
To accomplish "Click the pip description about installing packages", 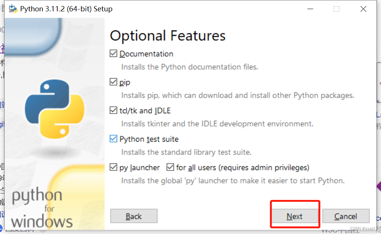I will pos(238,95).
